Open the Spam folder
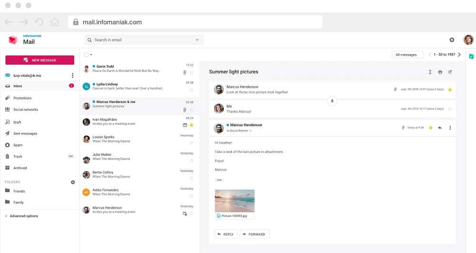Screen dimensions: 476x253 pyautogui.click(x=18, y=145)
